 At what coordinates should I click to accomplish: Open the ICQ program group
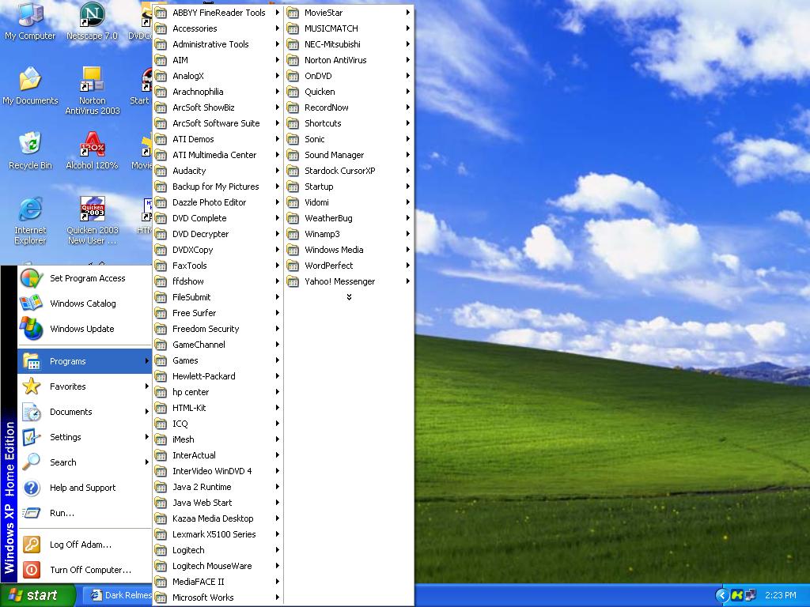click(x=218, y=424)
